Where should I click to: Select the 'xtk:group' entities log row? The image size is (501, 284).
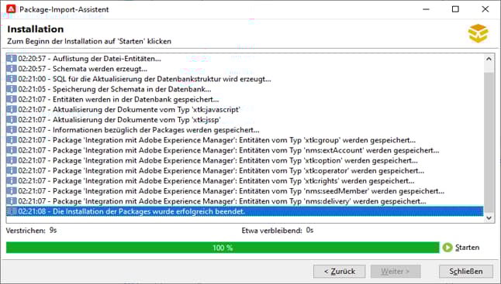pos(245,140)
